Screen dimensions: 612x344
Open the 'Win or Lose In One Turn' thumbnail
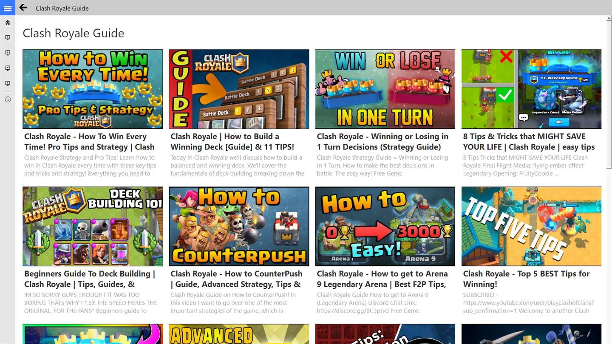(x=385, y=89)
